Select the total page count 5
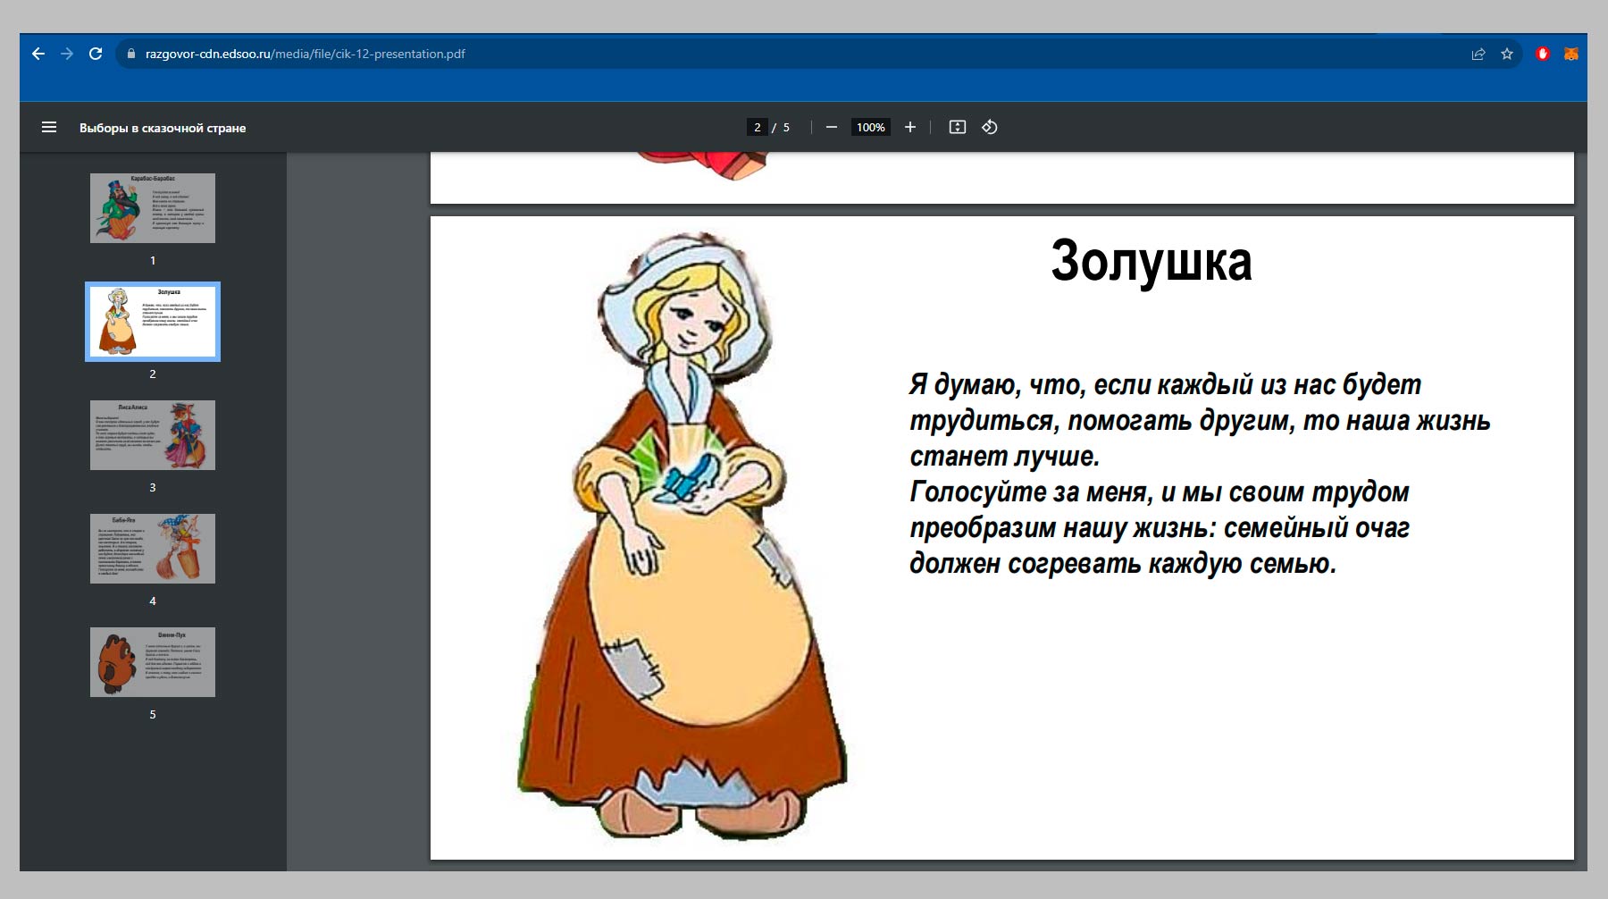 pos(786,127)
